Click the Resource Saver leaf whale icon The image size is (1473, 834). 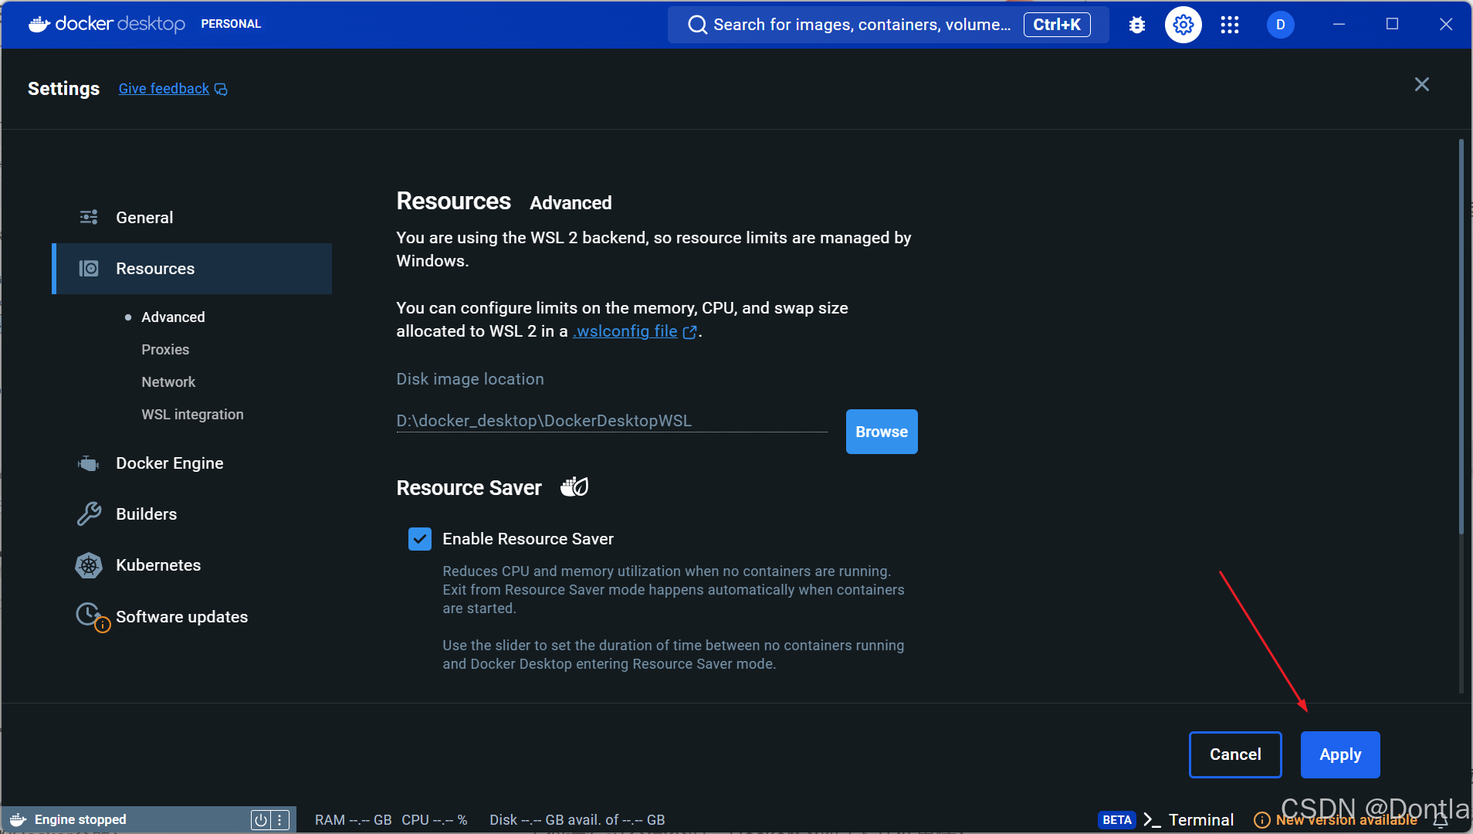[574, 487]
